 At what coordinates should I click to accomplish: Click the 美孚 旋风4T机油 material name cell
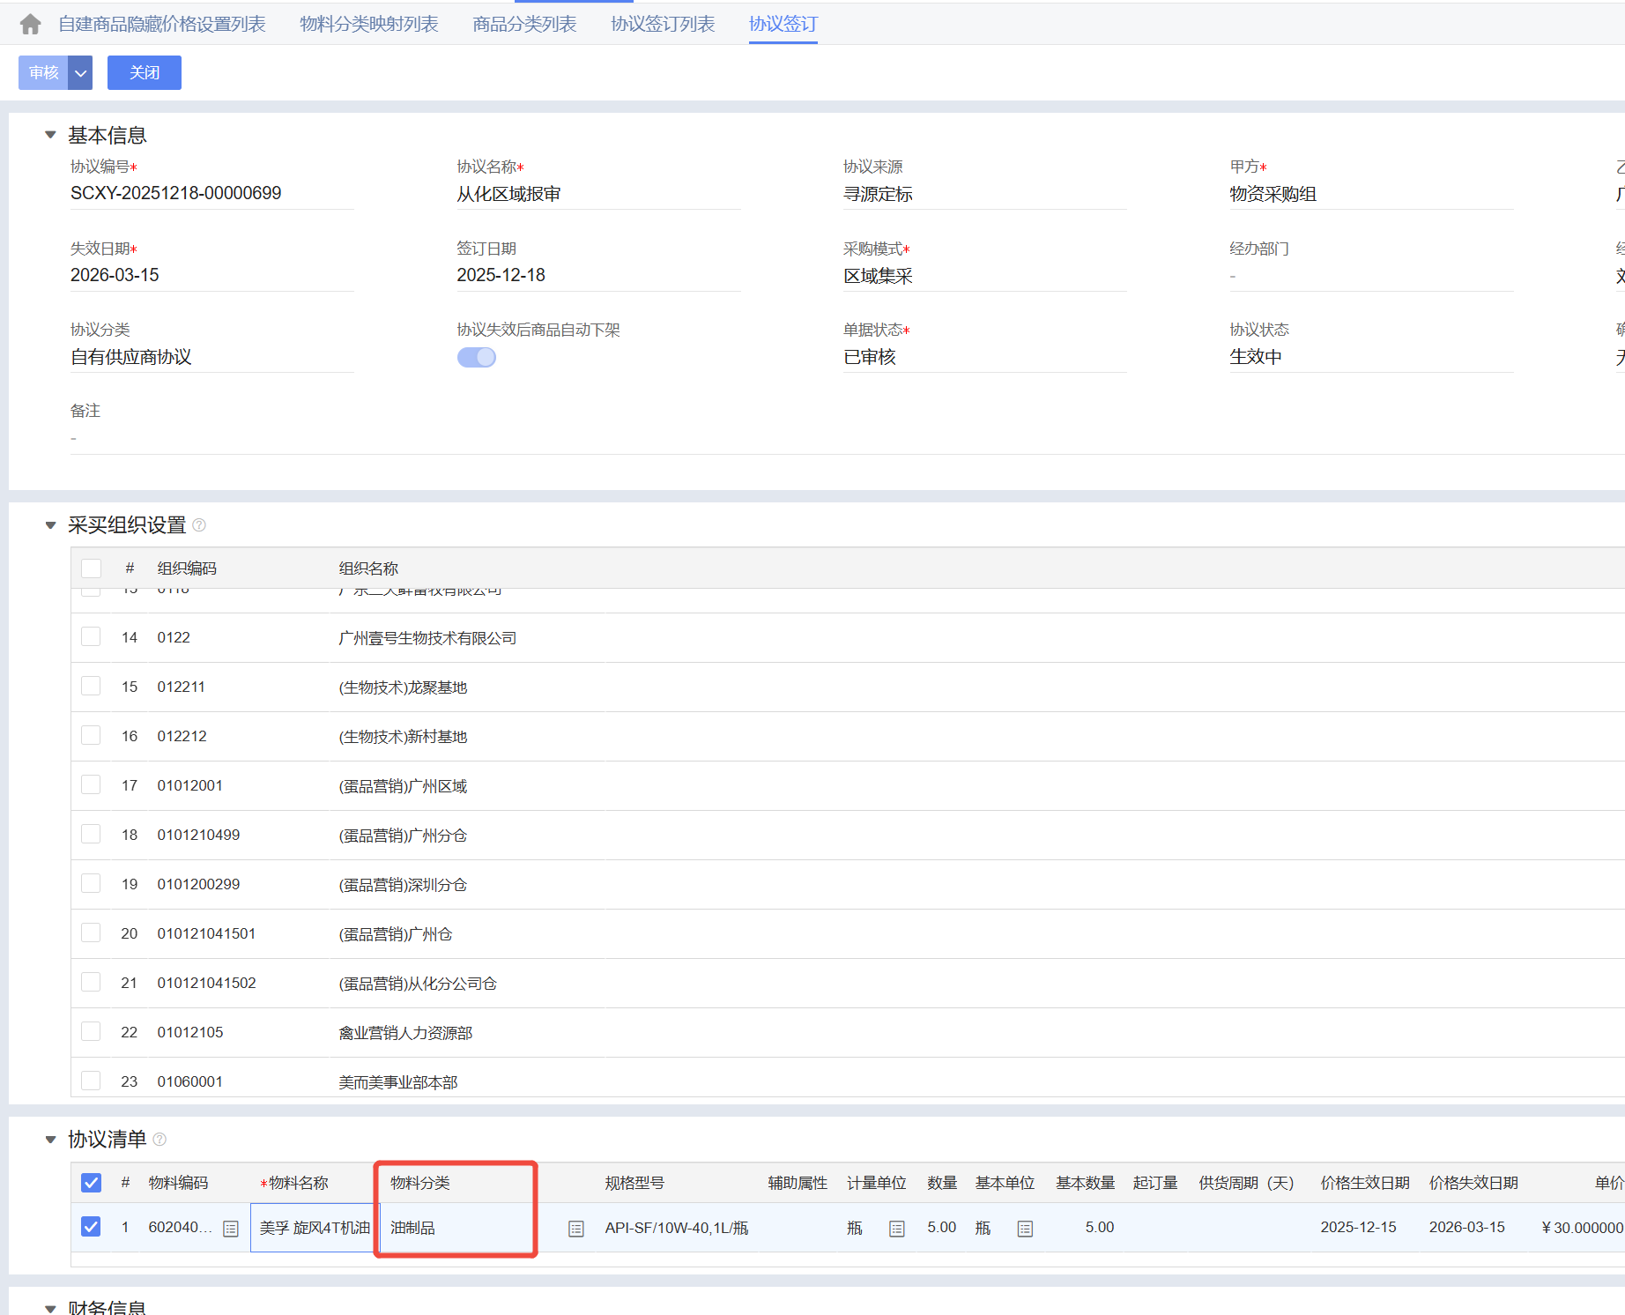[315, 1228]
